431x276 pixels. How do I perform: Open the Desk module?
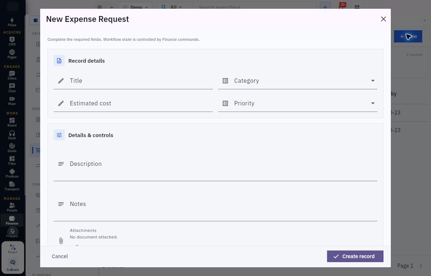12,135
